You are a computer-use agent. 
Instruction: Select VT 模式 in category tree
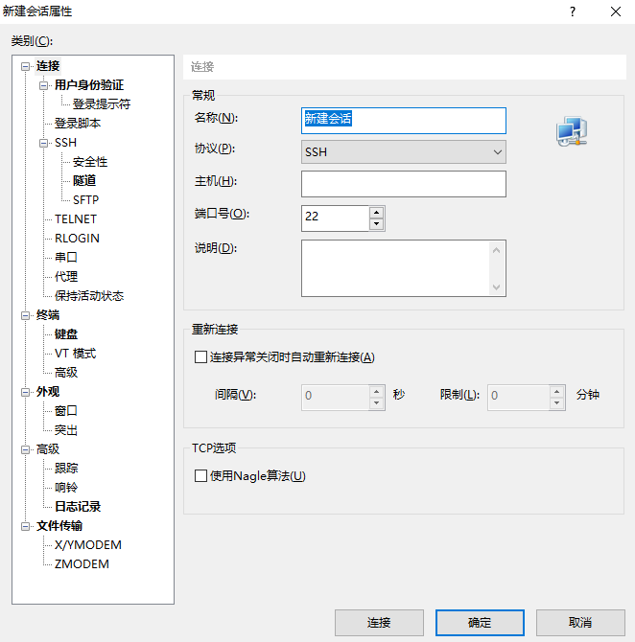click(75, 354)
